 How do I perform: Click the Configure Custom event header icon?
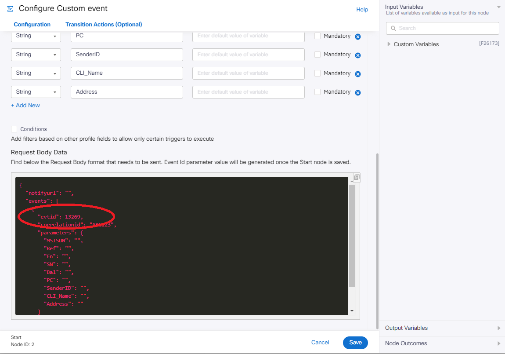click(x=10, y=9)
